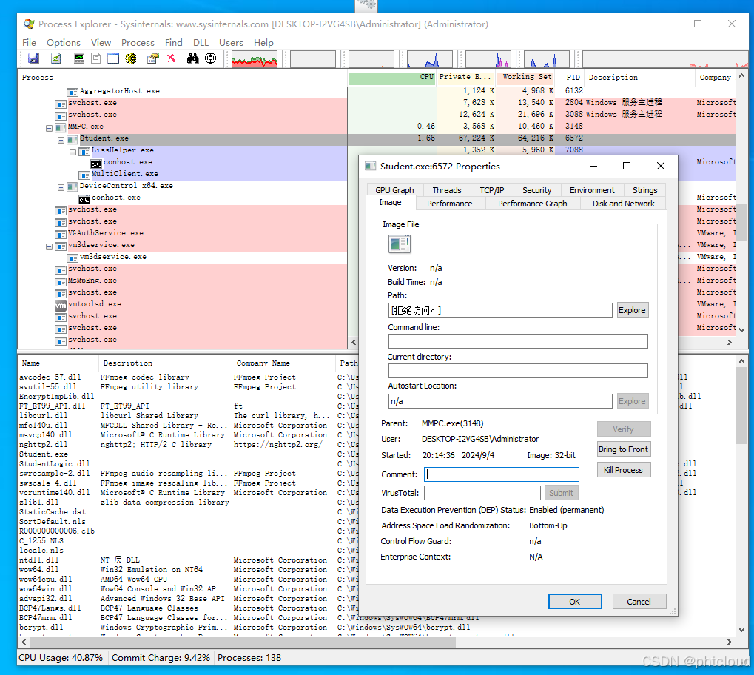Click CPU Usage 40.87% status bar entry
Viewport: 754px width, 675px height.
61,658
